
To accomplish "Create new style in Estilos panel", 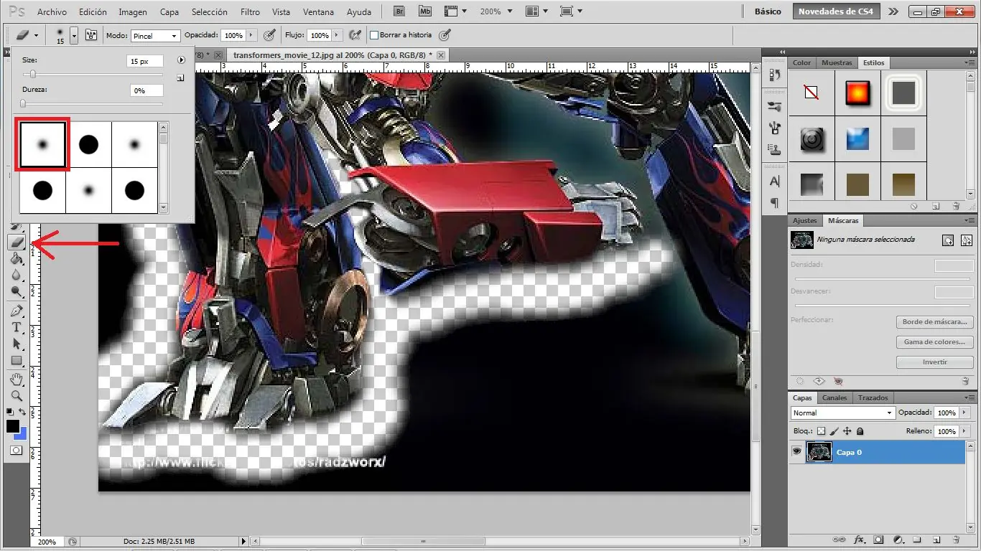I will [936, 206].
